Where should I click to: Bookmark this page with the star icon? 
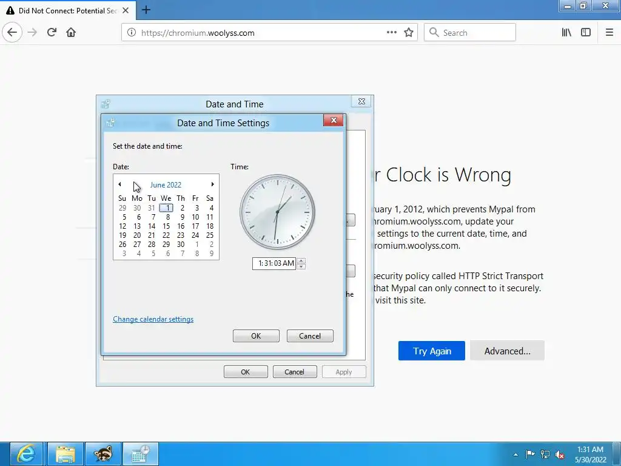click(x=409, y=33)
